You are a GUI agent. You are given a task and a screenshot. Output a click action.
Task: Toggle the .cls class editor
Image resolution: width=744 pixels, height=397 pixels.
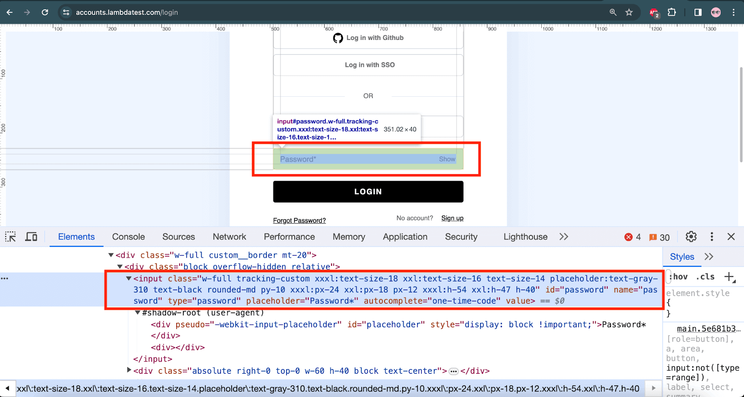coord(706,277)
